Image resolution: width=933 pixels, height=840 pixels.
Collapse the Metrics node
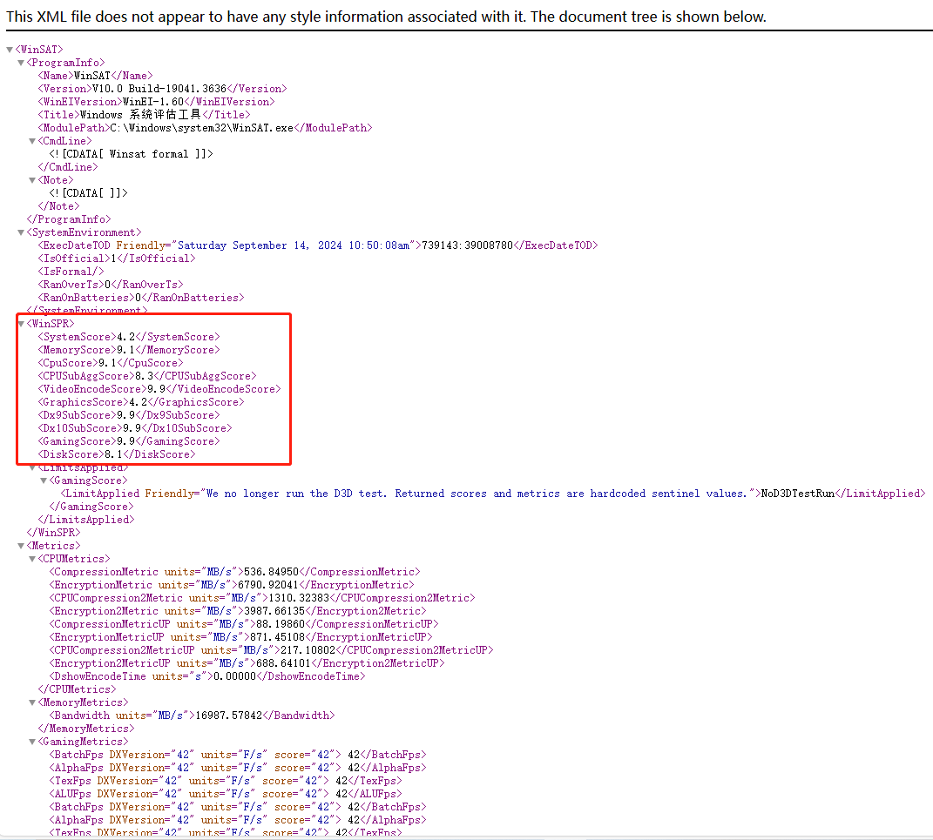click(21, 546)
